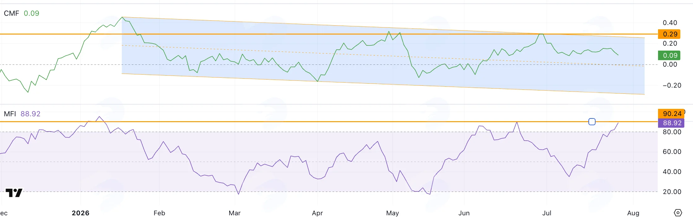The width and height of the screenshot is (693, 219).
Task: Click the 2026 year label on time axis
Action: (80, 213)
